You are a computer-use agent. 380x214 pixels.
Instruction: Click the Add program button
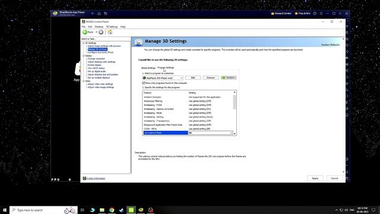pyautogui.click(x=193, y=78)
